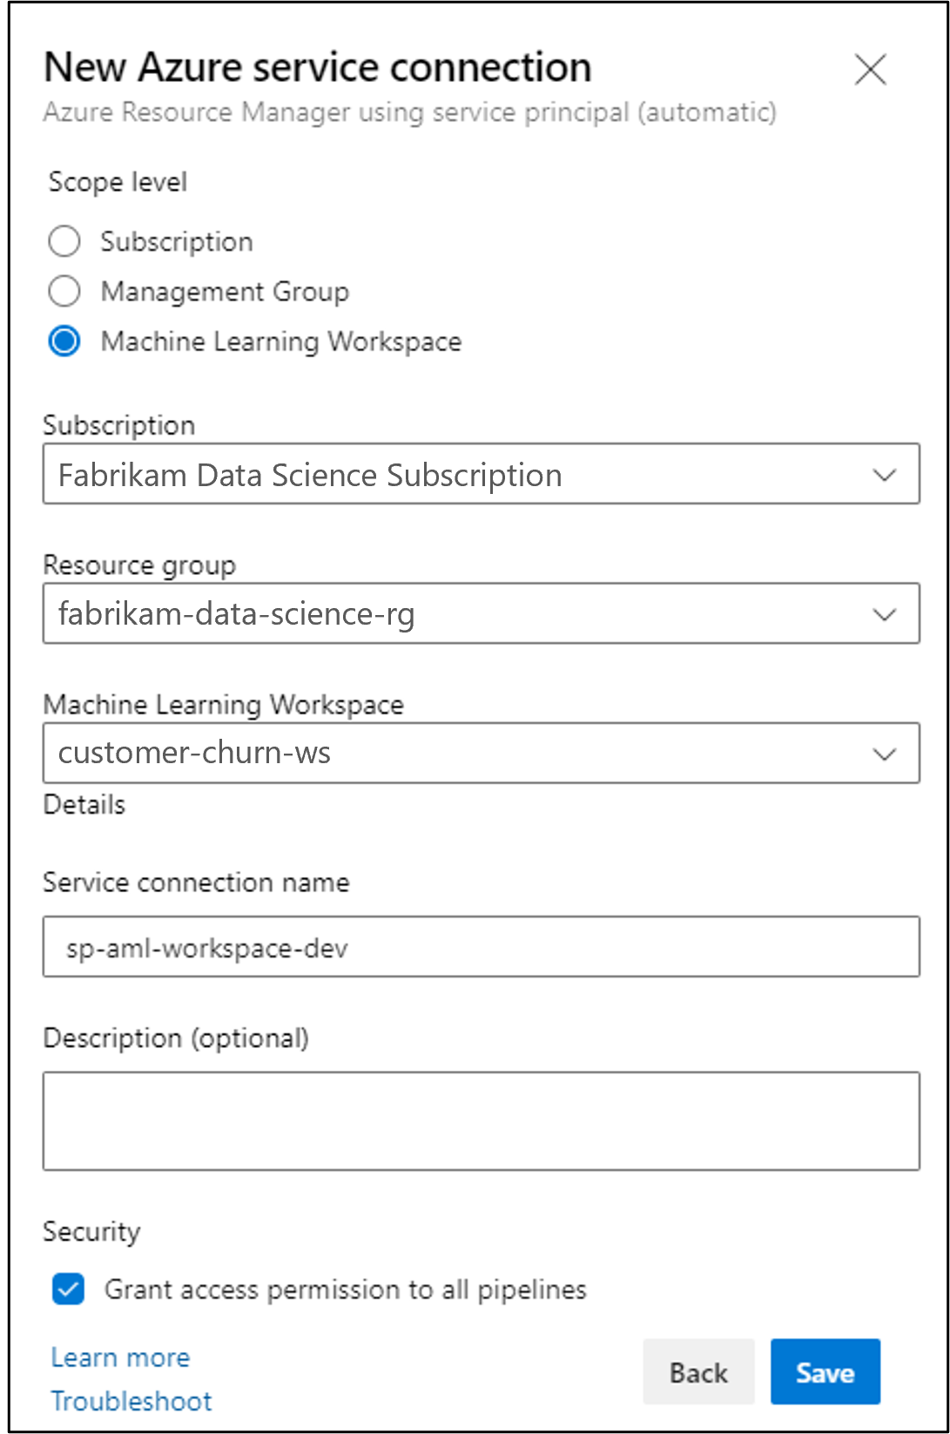Screen dimensions: 950x1434
Task: Click the Machine Learning Workspace chevron
Action: coord(885,753)
